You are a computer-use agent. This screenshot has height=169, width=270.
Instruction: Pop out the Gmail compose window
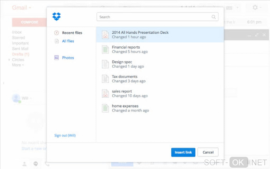(257, 35)
